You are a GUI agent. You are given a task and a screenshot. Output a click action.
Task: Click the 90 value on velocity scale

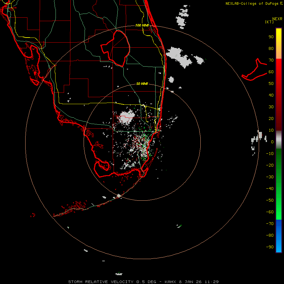(x=271, y=37)
